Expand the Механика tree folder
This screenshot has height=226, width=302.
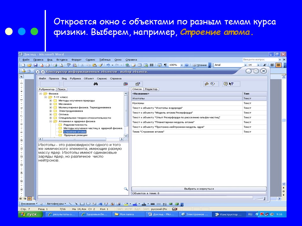(x=51, y=104)
